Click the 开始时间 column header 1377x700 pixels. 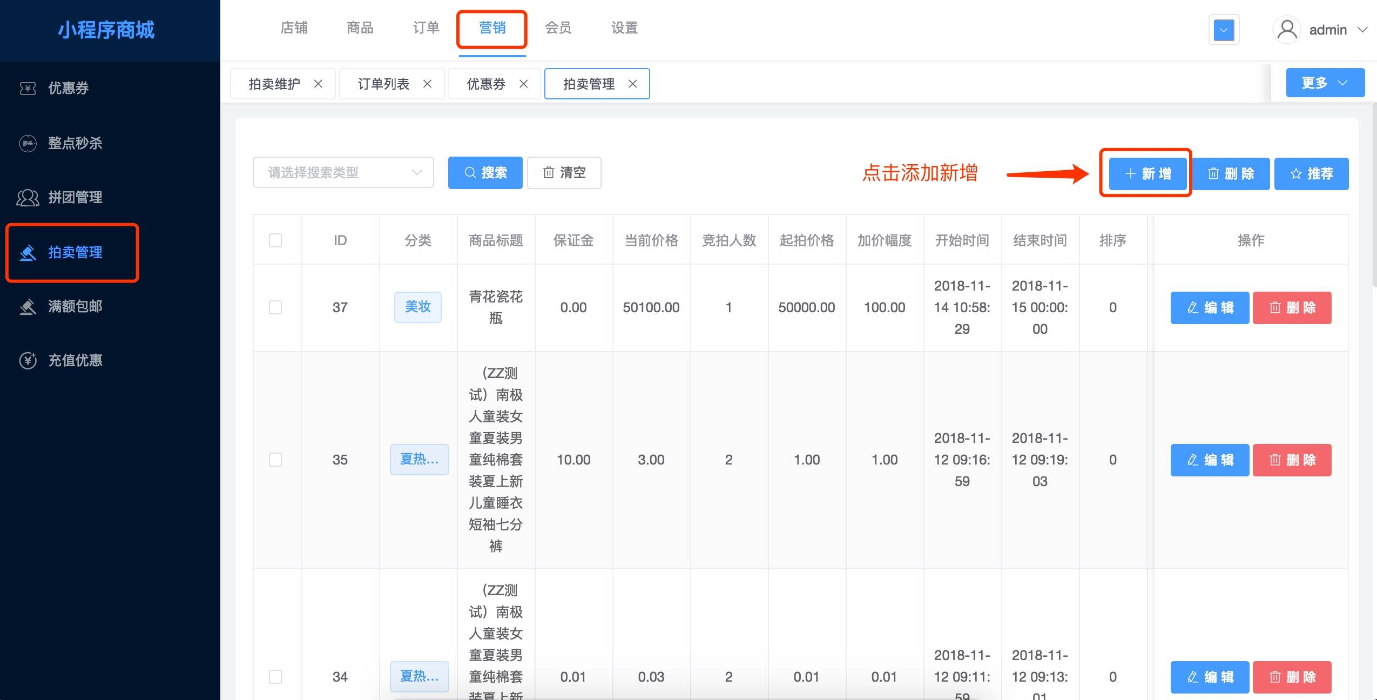pos(962,240)
